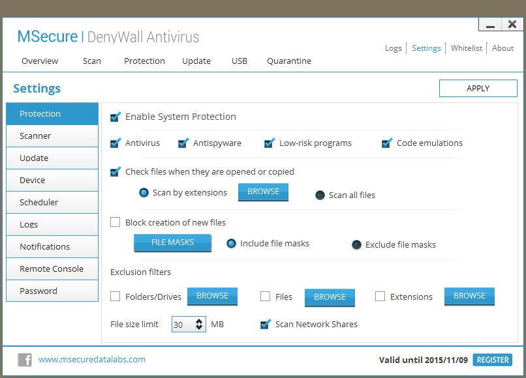Image resolution: width=526 pixels, height=378 pixels.
Task: Check the Folders/Drives exclusion filter
Action: (115, 297)
